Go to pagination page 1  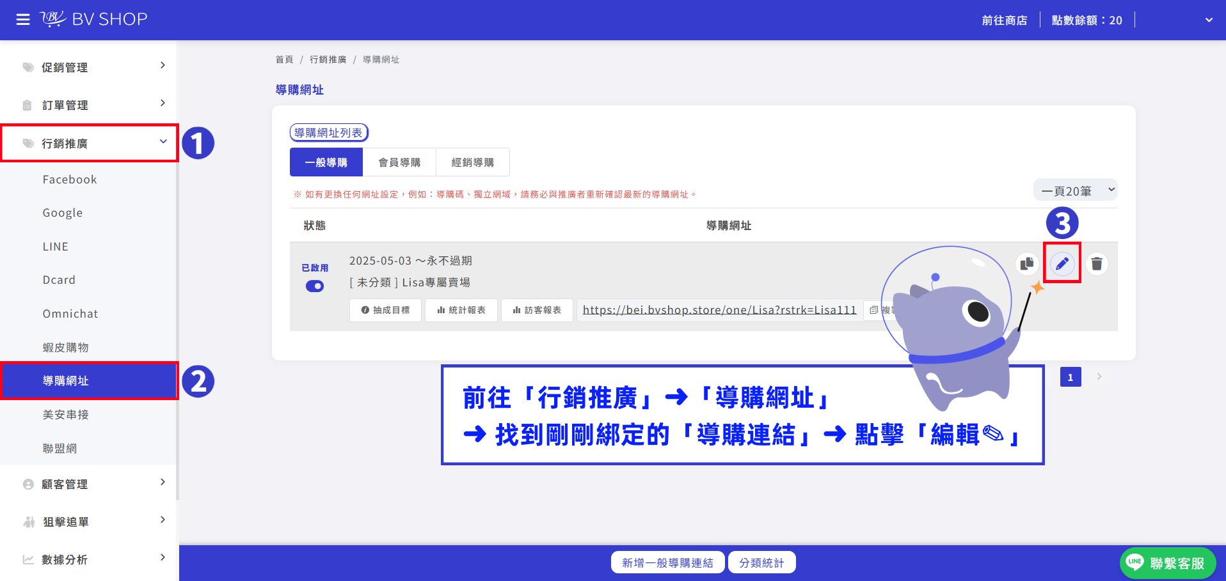tap(1071, 377)
